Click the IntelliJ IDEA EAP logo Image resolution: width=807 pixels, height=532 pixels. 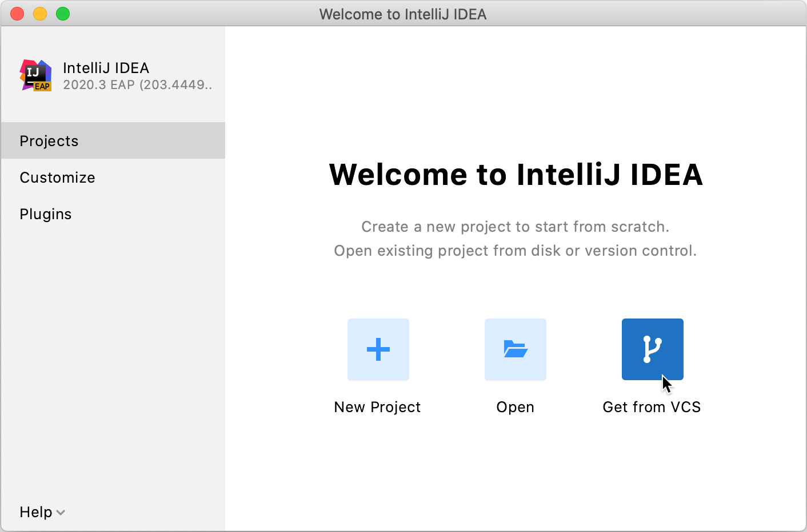pos(36,75)
